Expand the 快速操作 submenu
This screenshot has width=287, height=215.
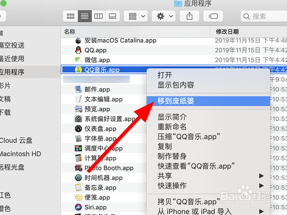[208, 186]
